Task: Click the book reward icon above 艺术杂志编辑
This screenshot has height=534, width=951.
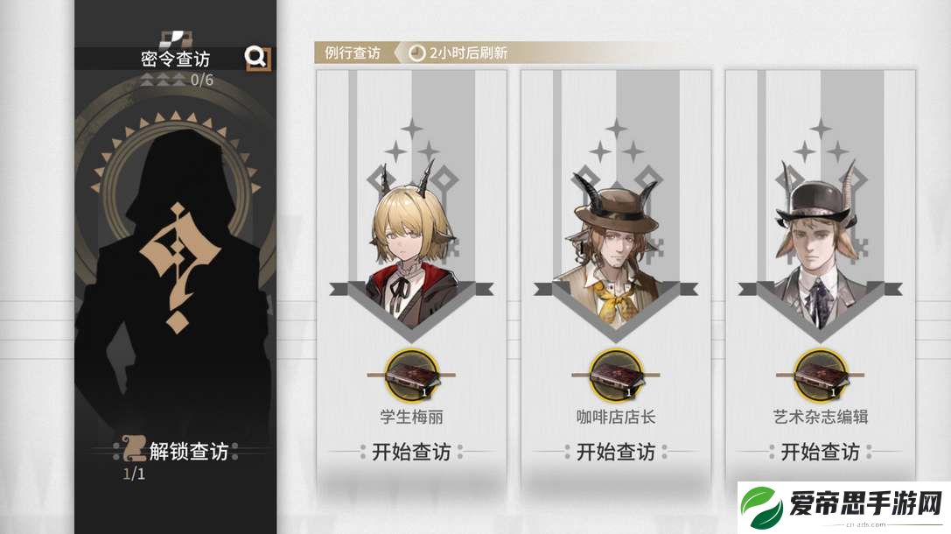Action: 820,375
